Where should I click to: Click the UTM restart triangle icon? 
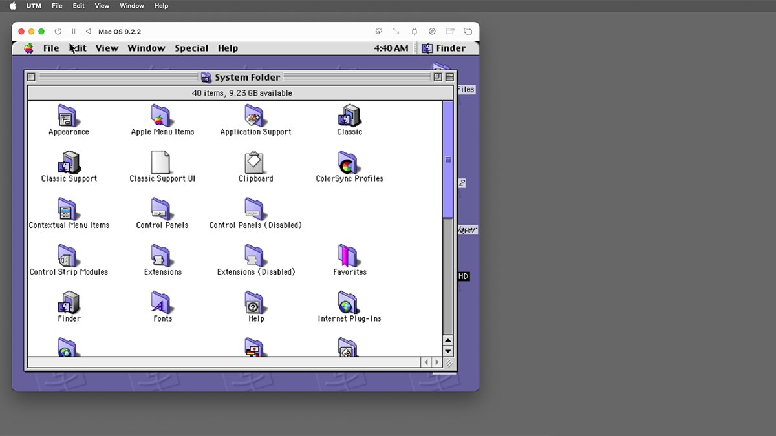click(89, 32)
